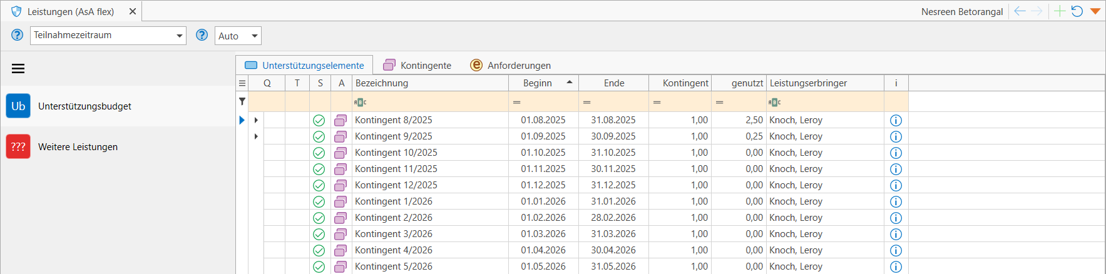Open the Auto dropdown
Viewport: 1106px width, 274px height.
[254, 36]
